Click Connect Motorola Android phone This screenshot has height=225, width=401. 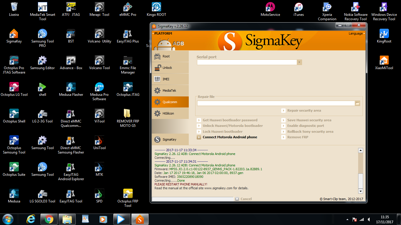[x=227, y=137]
